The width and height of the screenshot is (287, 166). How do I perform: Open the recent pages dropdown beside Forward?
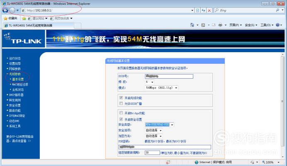pos(17,10)
